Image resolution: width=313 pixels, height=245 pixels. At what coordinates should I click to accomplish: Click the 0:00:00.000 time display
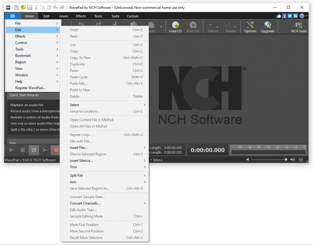coord(208,150)
